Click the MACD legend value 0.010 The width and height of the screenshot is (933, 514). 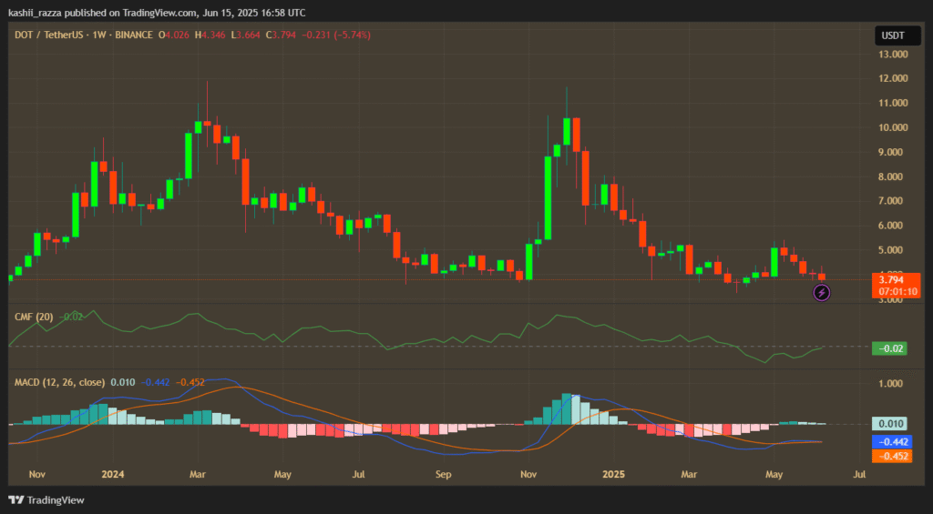pyautogui.click(x=123, y=382)
